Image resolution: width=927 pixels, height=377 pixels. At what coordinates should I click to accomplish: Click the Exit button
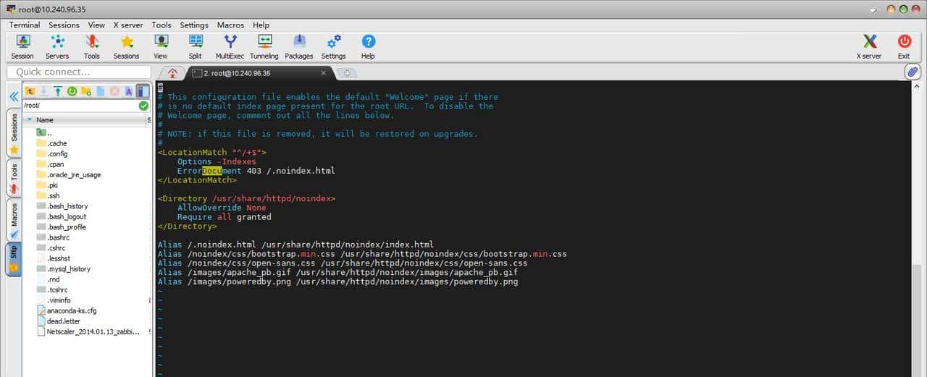[x=904, y=46]
